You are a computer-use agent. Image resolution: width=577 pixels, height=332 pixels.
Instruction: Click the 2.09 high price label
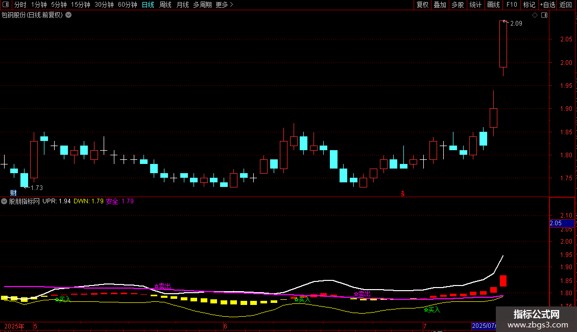pos(516,23)
